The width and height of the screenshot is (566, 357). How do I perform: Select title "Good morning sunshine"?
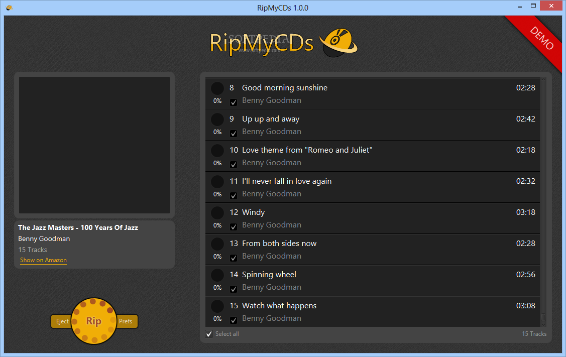coord(284,88)
